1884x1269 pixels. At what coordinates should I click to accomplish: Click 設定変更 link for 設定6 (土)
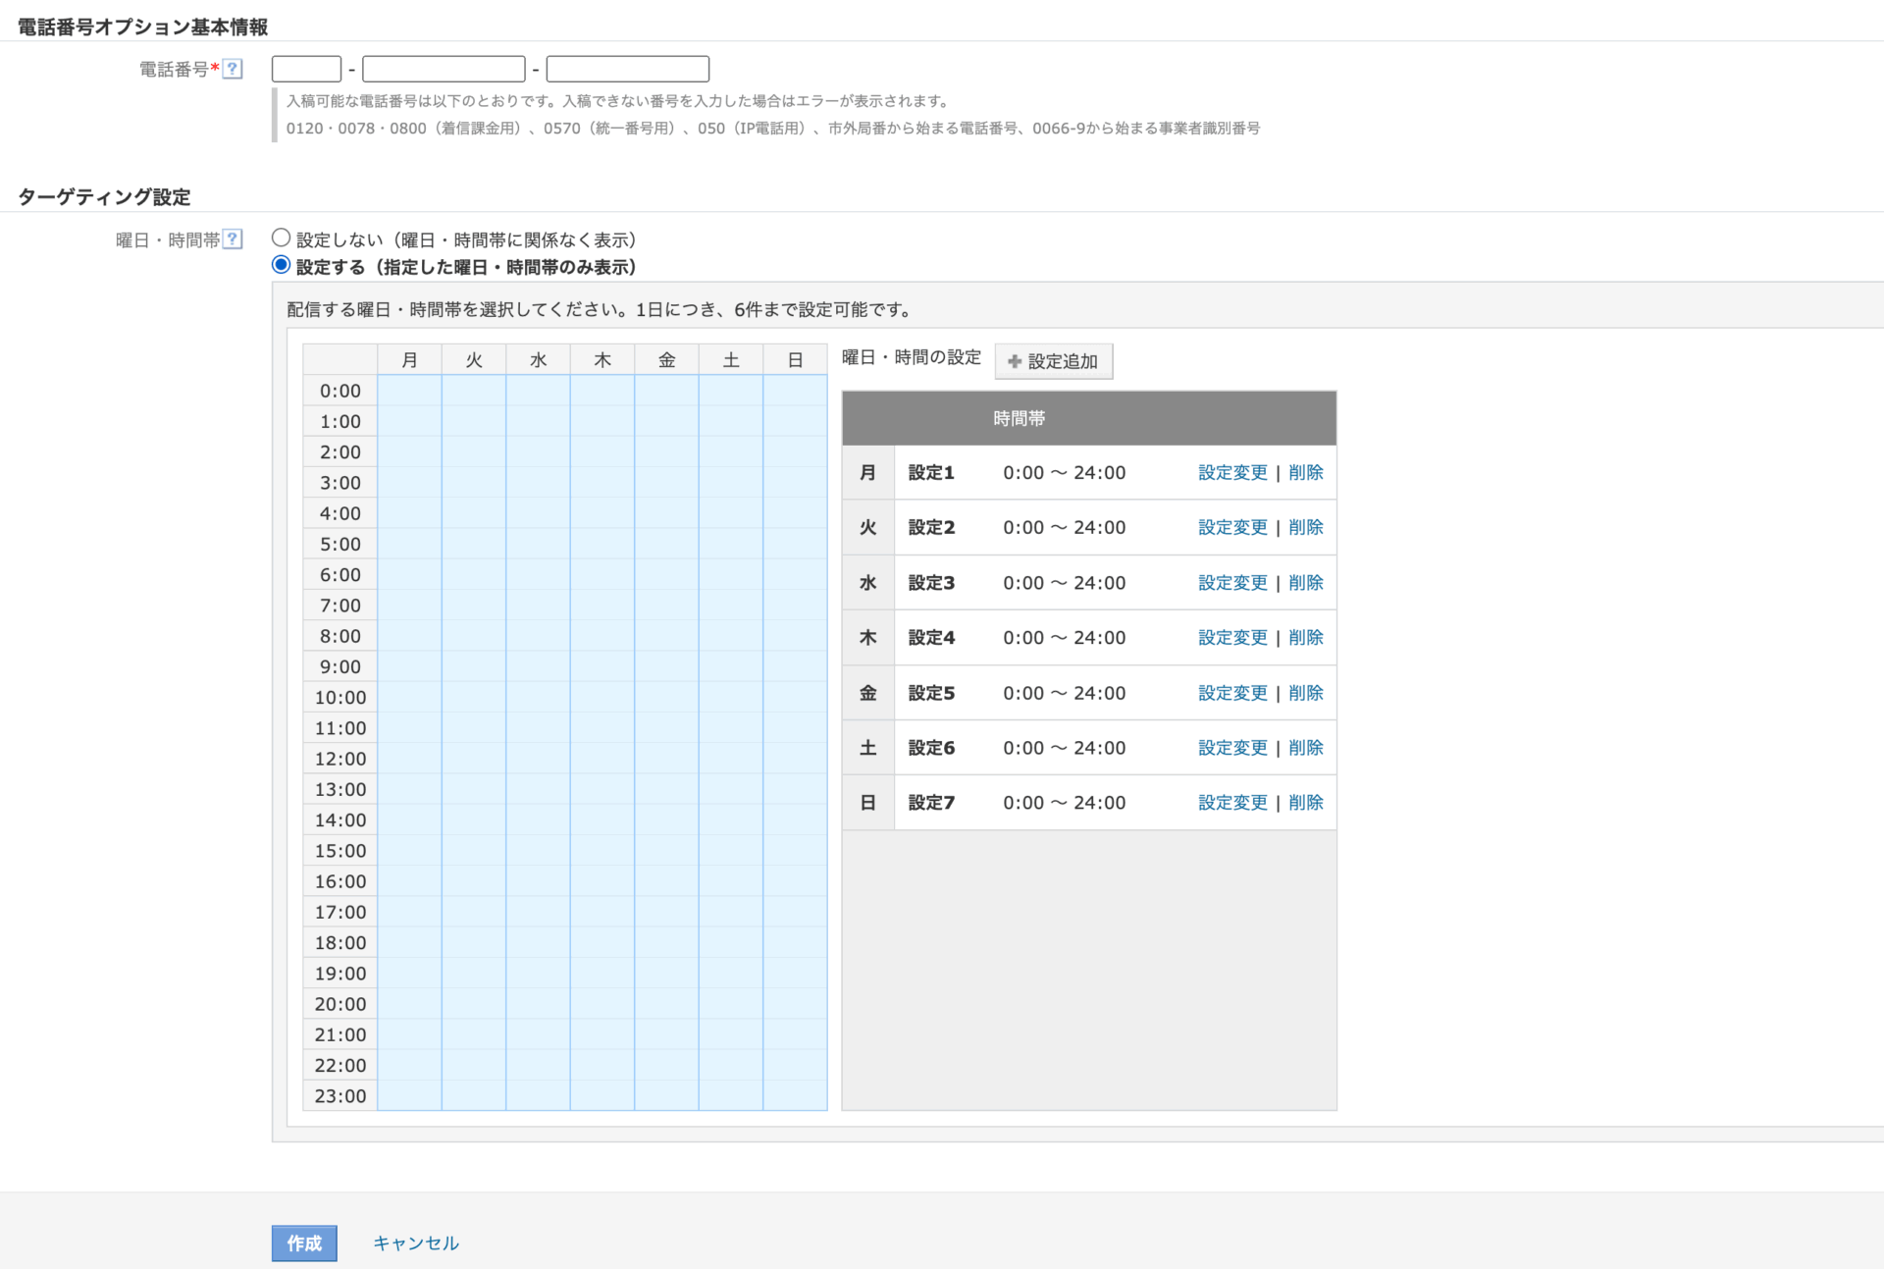coord(1232,748)
